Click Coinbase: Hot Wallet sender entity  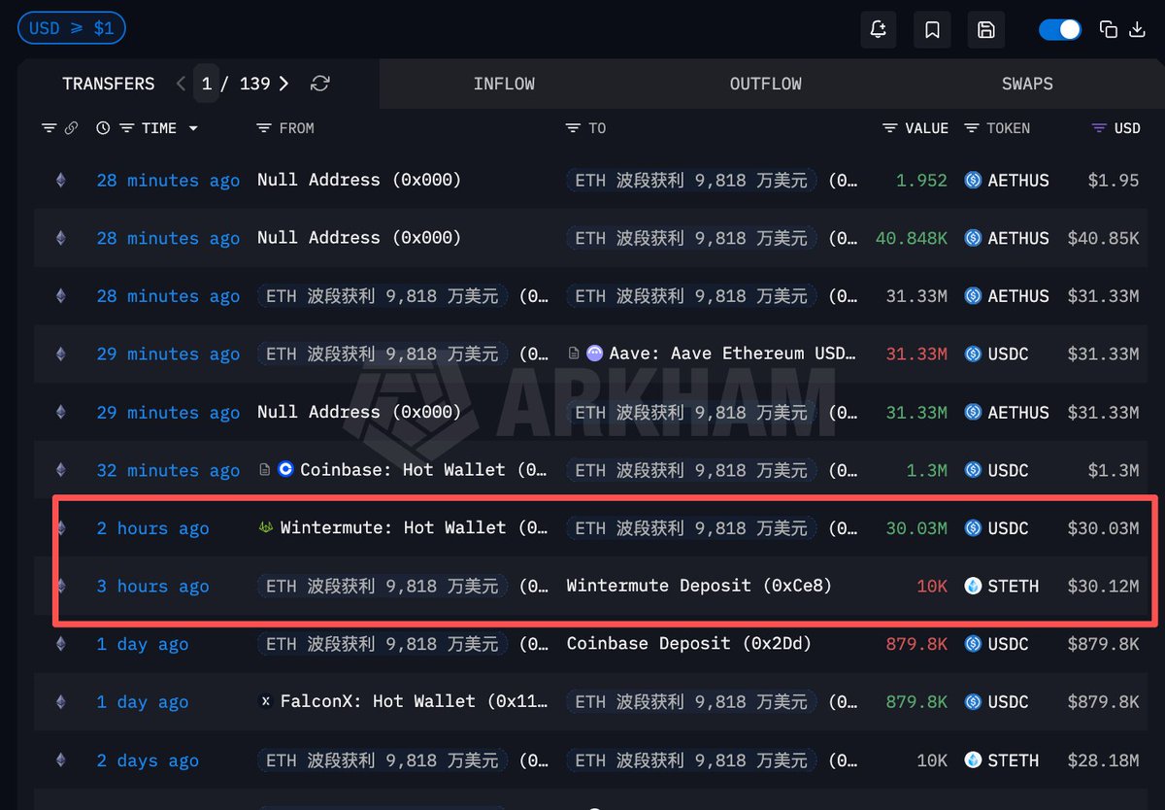tap(423, 470)
